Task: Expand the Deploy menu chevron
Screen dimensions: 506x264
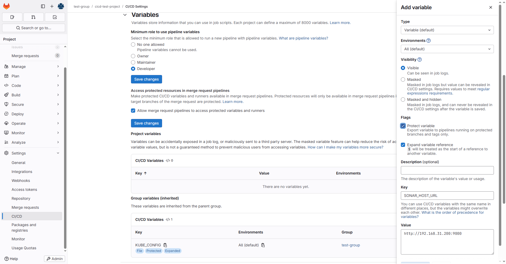Action: (x=58, y=114)
